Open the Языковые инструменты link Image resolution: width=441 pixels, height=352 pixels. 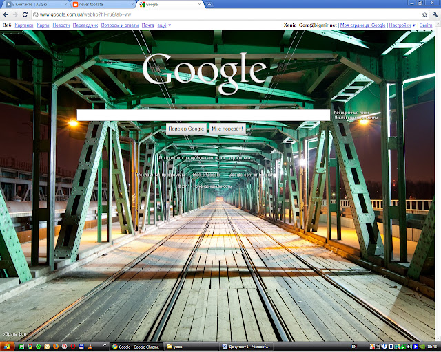[x=356, y=118]
